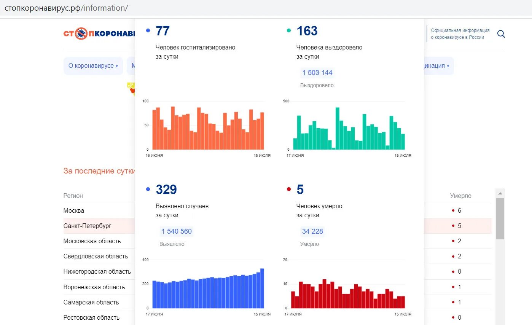Click the search magnifier icon
532x325 pixels.
(501, 34)
